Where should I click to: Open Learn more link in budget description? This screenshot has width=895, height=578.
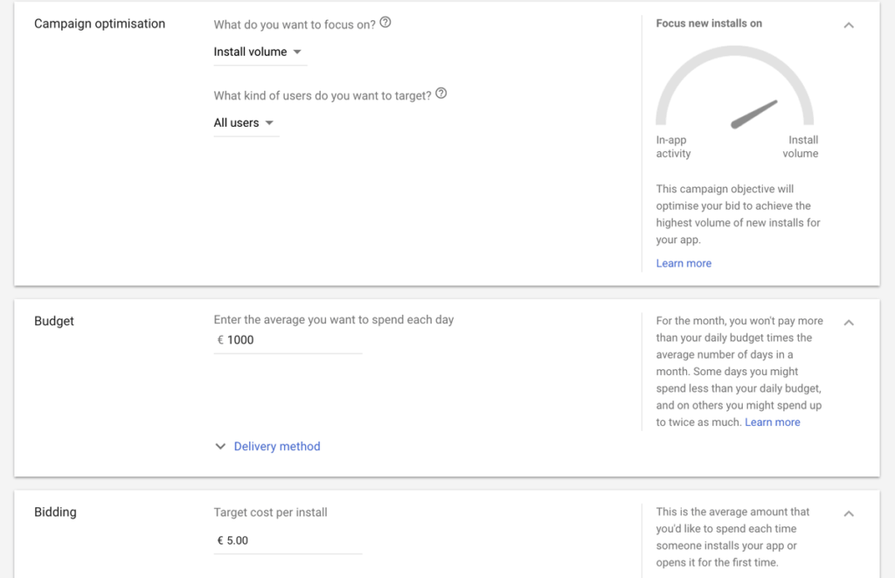coord(773,422)
